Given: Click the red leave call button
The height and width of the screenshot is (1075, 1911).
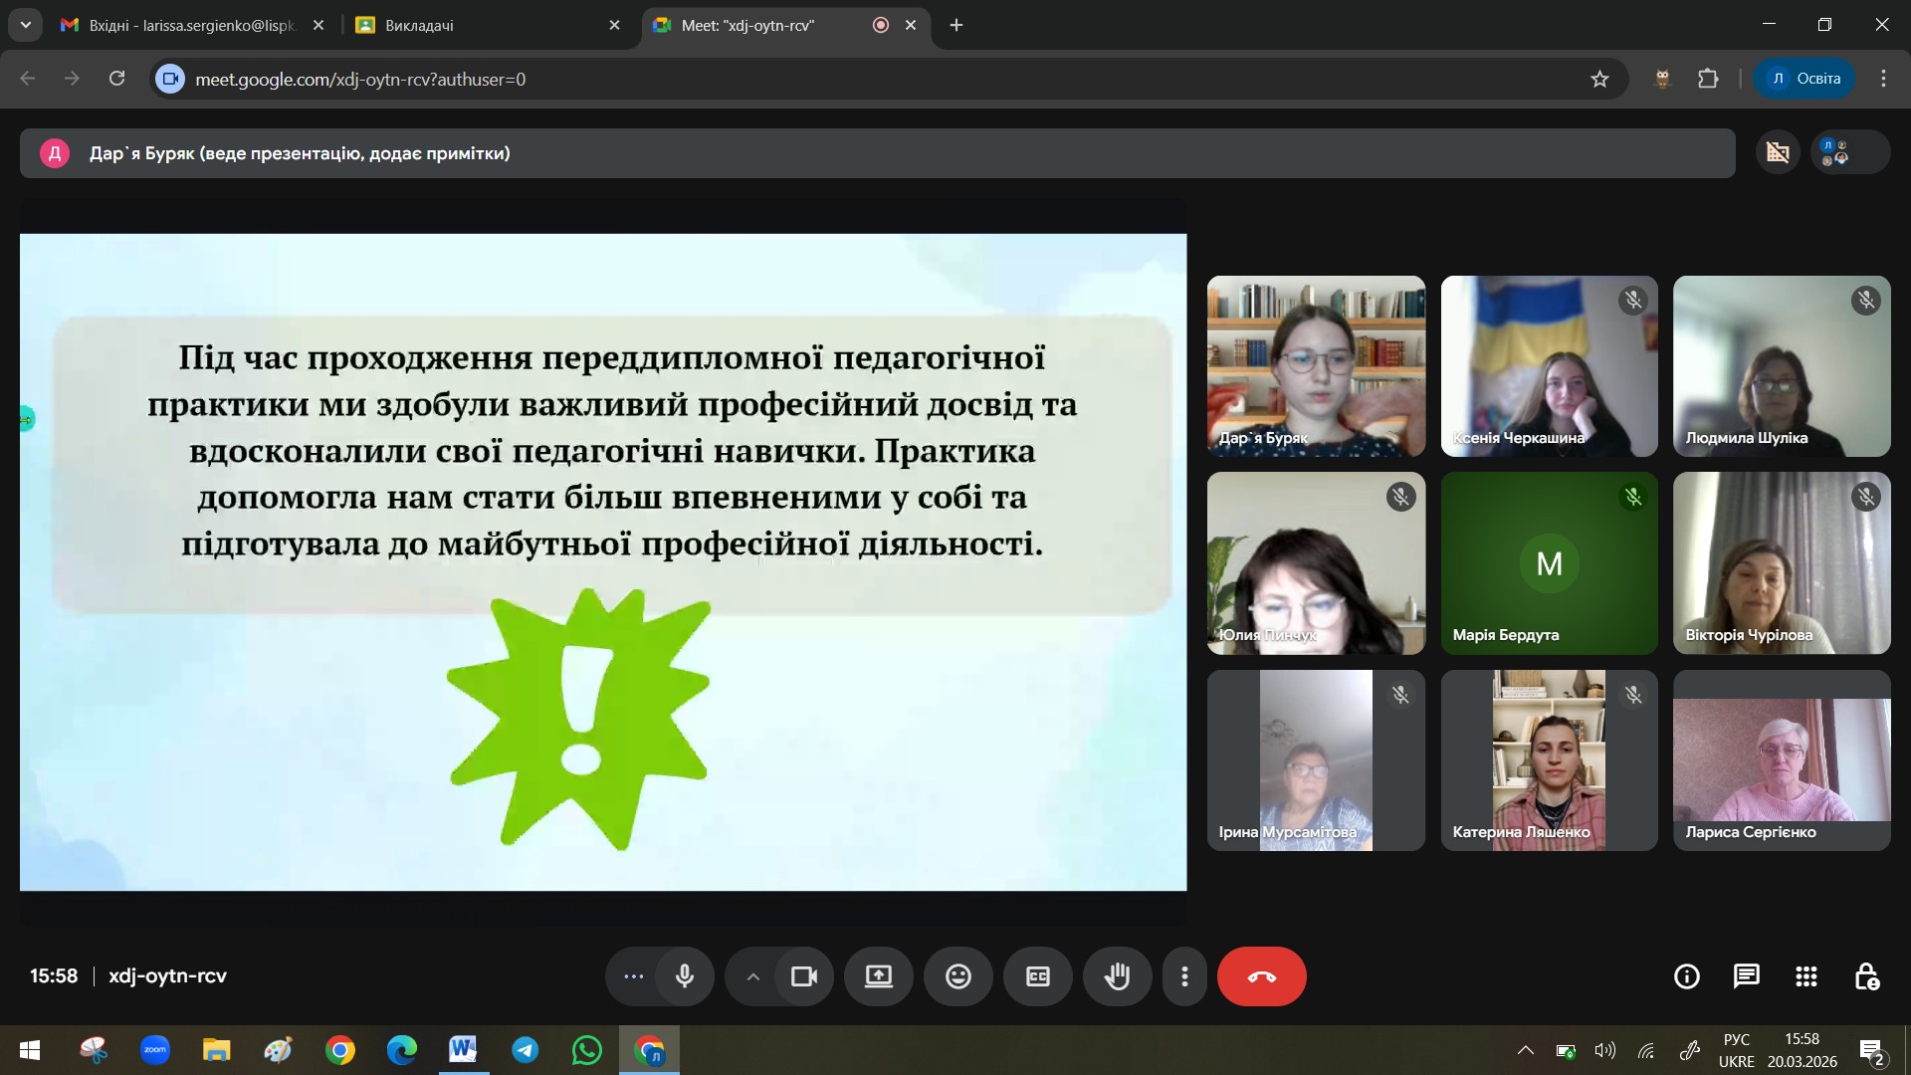Looking at the screenshot, I should 1261,976.
